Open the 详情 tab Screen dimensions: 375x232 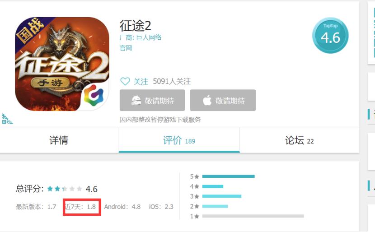[59, 140]
